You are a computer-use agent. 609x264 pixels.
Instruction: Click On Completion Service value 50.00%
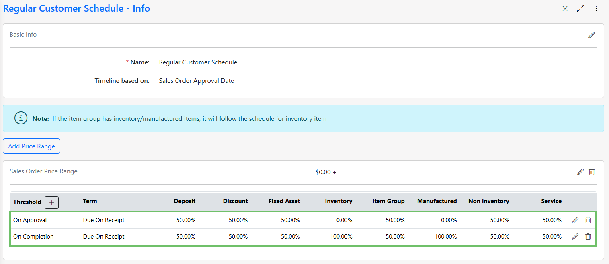coord(552,237)
